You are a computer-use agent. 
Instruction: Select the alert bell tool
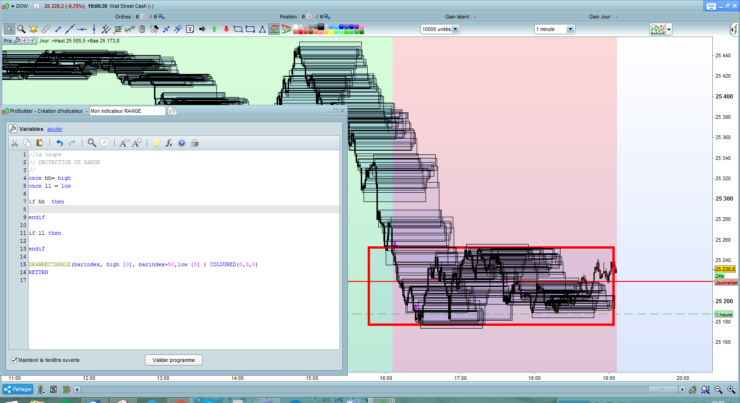tap(33, 29)
